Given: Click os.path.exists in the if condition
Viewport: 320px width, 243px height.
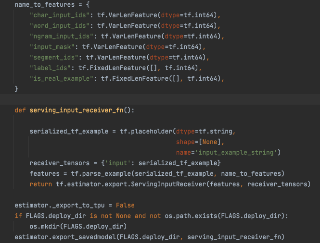Looking at the screenshot, I should coord(191,216).
